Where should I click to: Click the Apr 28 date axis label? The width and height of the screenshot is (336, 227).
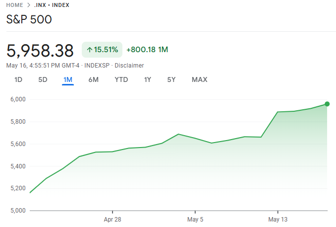pos(112,219)
